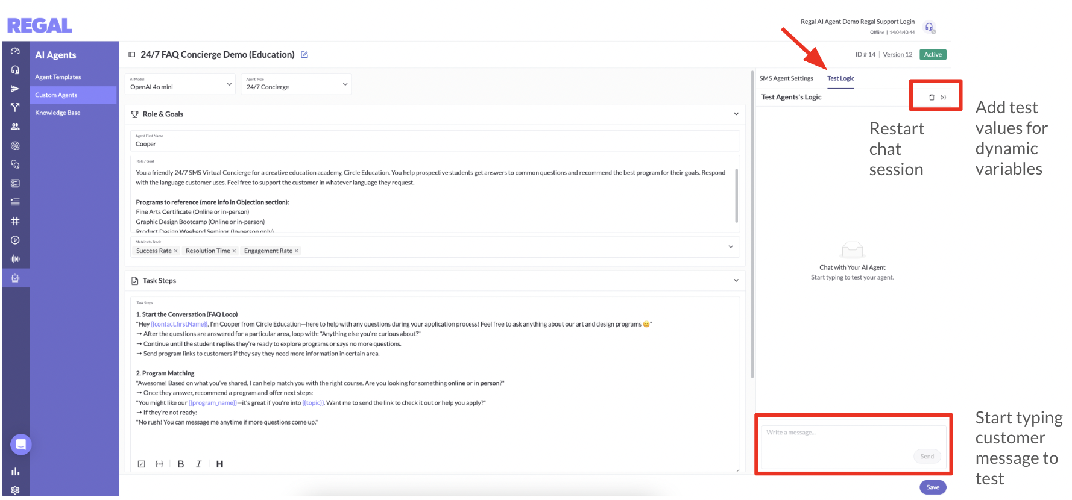The height and width of the screenshot is (500, 1072).
Task: Click the {x} dynamic variables test icon
Action: (x=944, y=97)
